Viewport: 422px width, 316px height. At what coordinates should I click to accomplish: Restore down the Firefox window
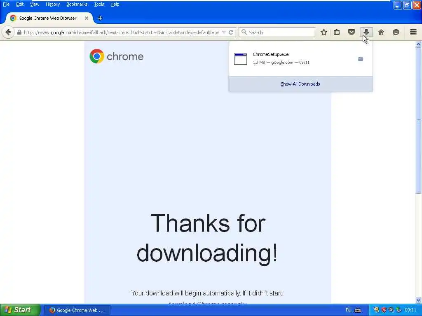point(407,5)
